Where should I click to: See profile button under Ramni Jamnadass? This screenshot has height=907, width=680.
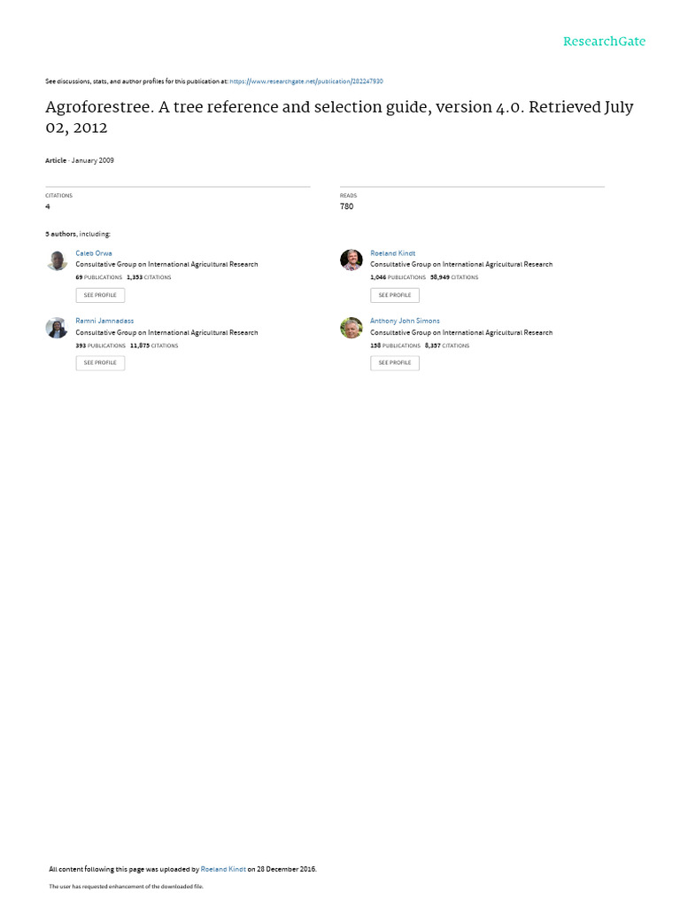coord(100,362)
